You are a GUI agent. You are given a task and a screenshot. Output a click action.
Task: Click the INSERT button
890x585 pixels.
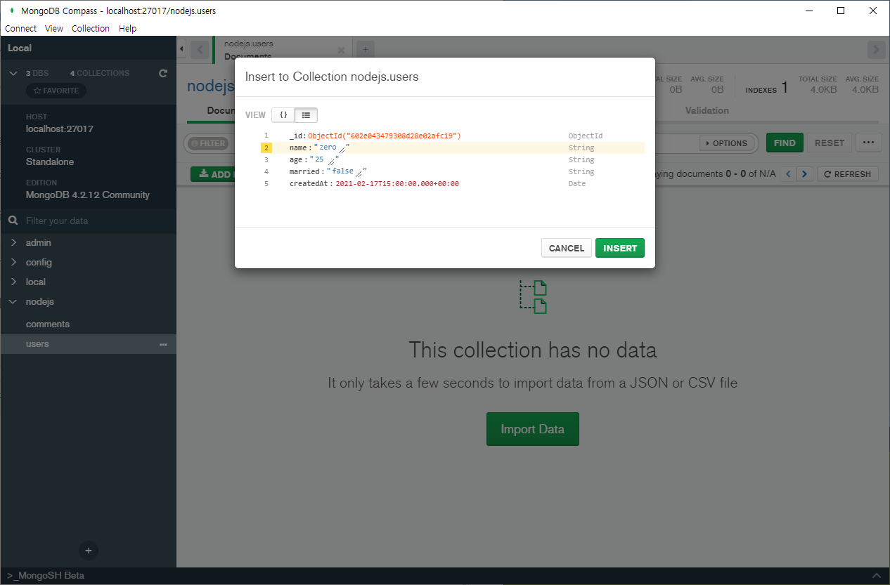coord(620,248)
